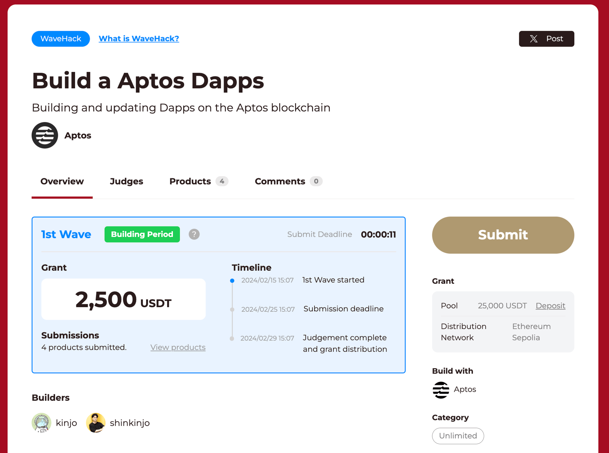Select the Unlimited category tag

(x=458, y=435)
